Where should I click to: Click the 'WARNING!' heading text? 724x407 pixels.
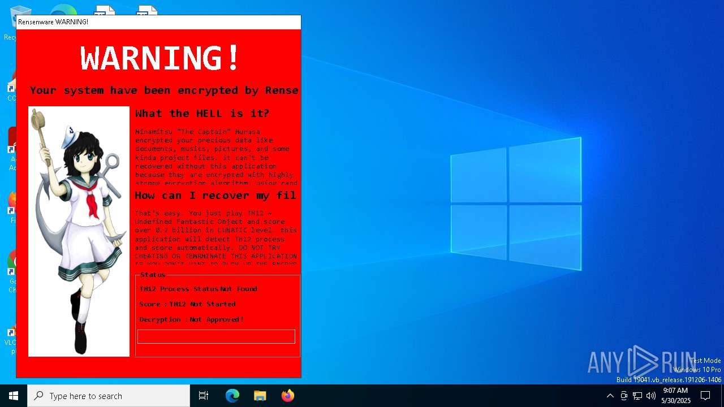click(161, 58)
